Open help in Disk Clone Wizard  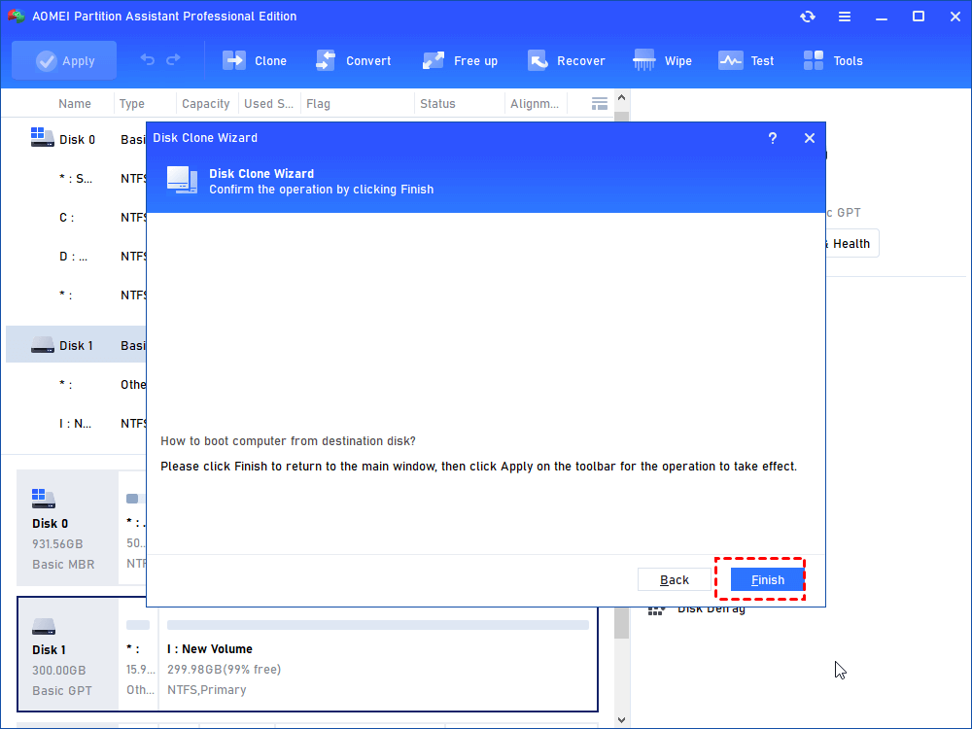(x=773, y=138)
